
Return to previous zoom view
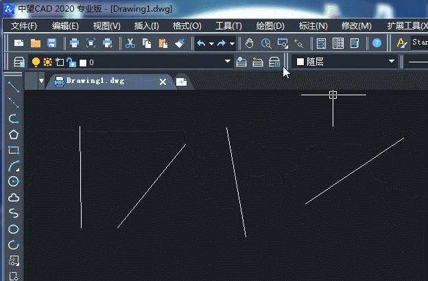point(299,43)
